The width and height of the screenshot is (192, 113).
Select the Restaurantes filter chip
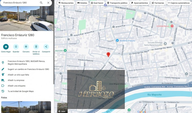(66, 3)
